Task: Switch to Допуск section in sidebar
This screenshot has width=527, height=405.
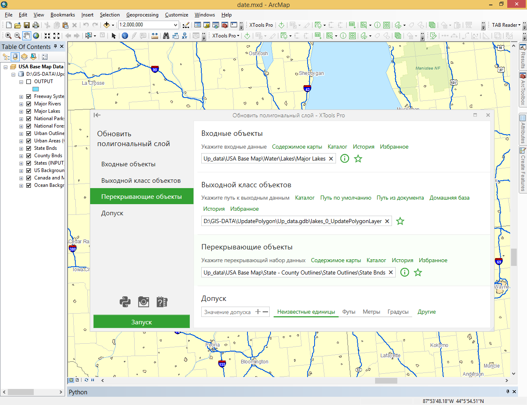Action: 112,213
